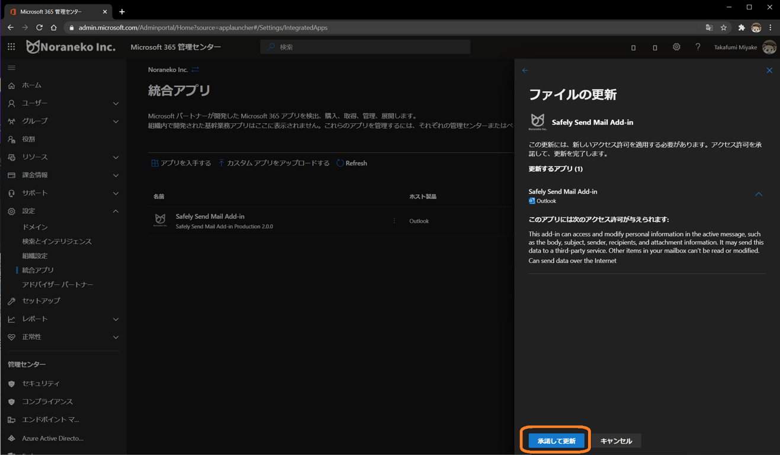Click the 名前 column header
Image resolution: width=780 pixels, height=455 pixels.
(159, 197)
